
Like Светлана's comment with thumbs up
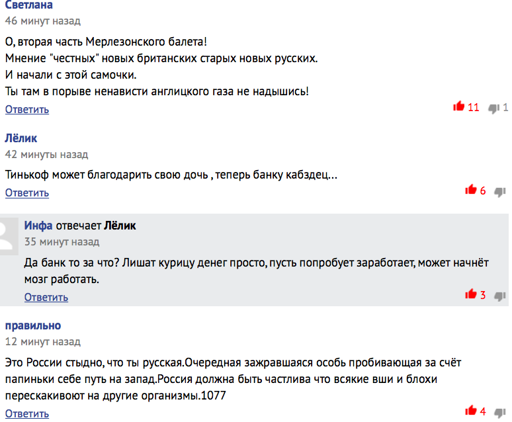click(x=459, y=106)
